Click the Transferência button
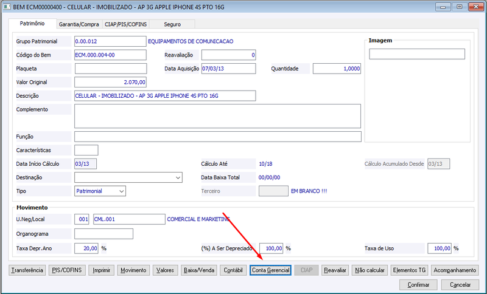The height and width of the screenshot is (294, 487). tap(27, 270)
